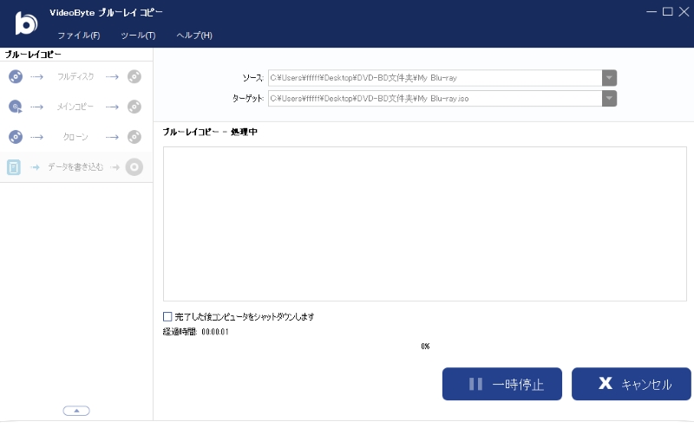
Task: Open the ファイル(F) menu
Action: pos(79,36)
